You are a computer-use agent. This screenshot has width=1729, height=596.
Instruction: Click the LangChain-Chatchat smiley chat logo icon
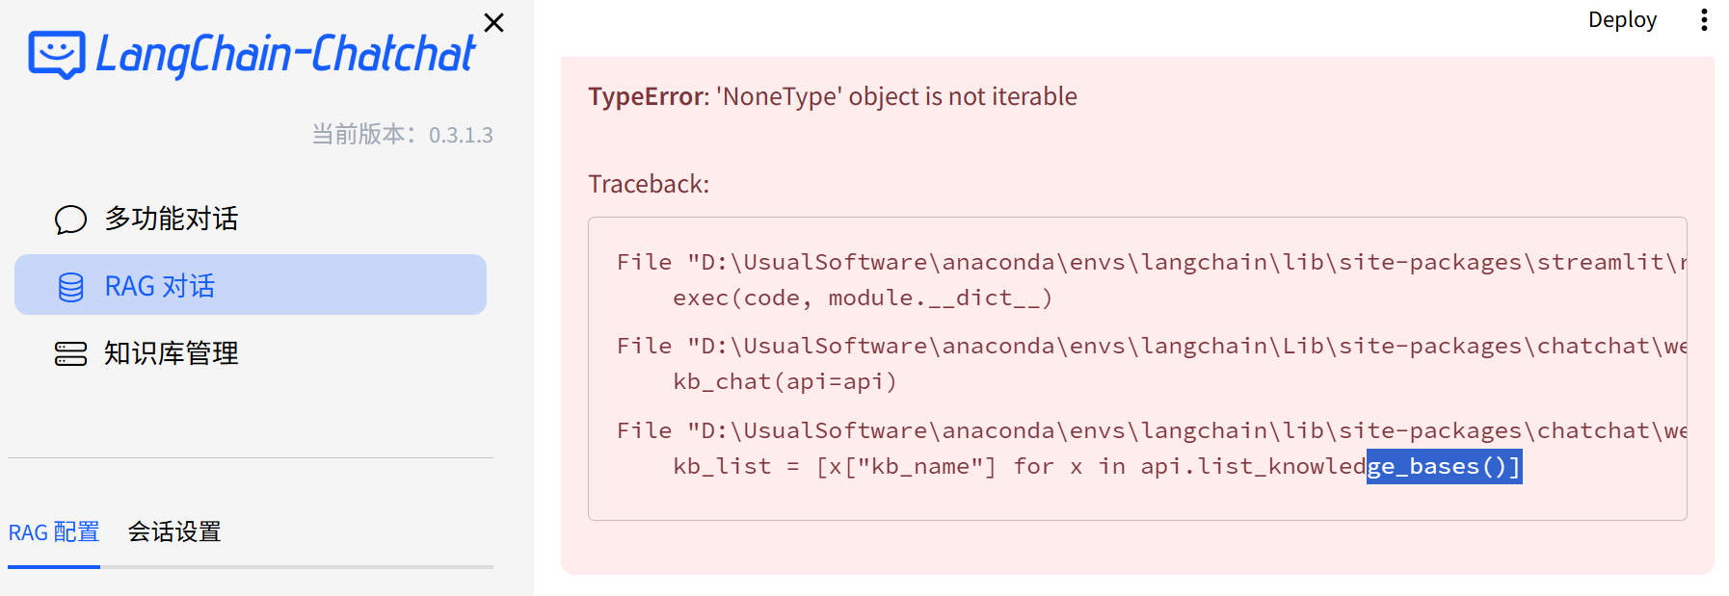click(57, 54)
